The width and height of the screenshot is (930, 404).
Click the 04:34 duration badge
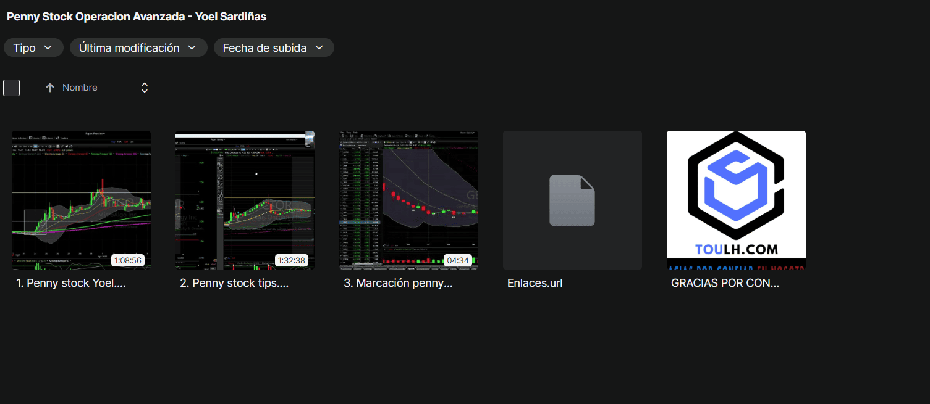(x=457, y=261)
